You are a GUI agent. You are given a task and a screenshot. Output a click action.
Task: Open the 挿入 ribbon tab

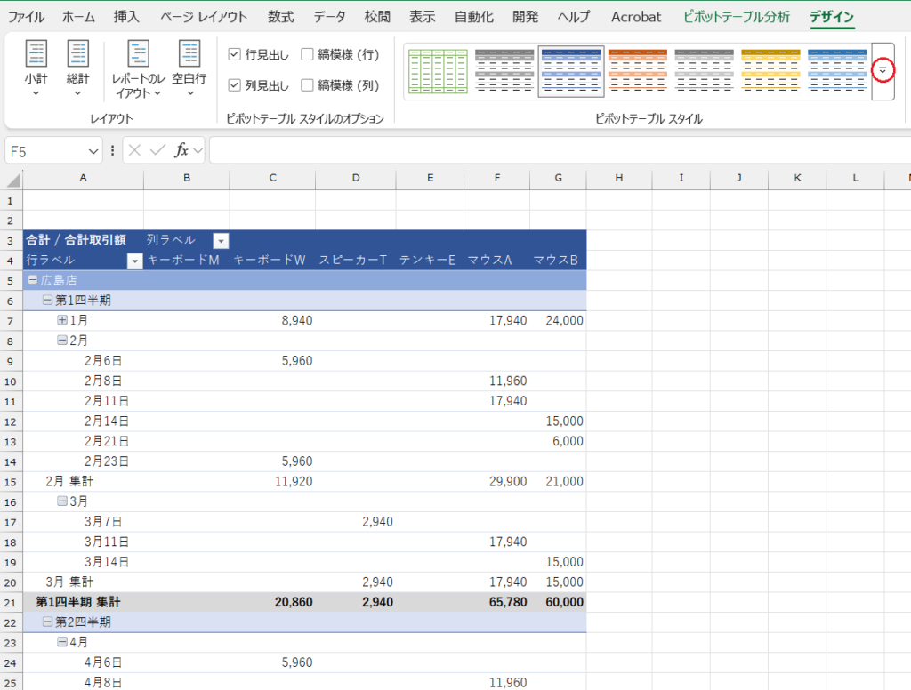tap(126, 17)
